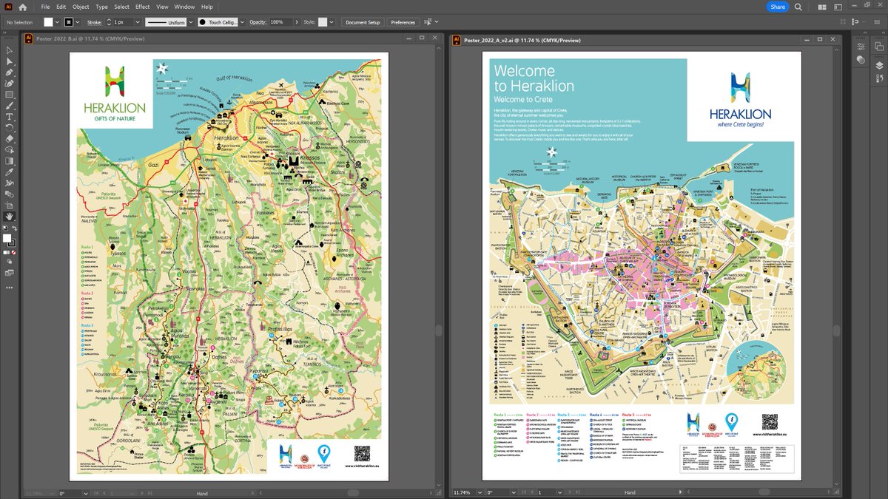888x499 pixels.
Task: Click the control bar stroke swatch
Action: pyautogui.click(x=69, y=22)
